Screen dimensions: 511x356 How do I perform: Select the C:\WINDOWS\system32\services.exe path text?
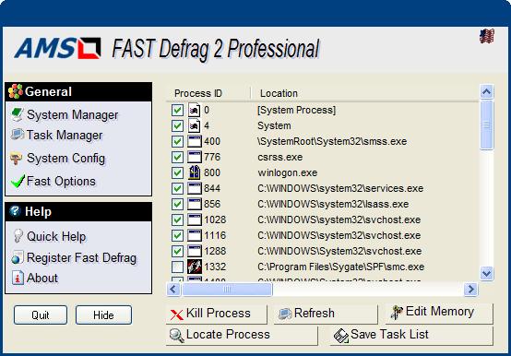pyautogui.click(x=340, y=188)
